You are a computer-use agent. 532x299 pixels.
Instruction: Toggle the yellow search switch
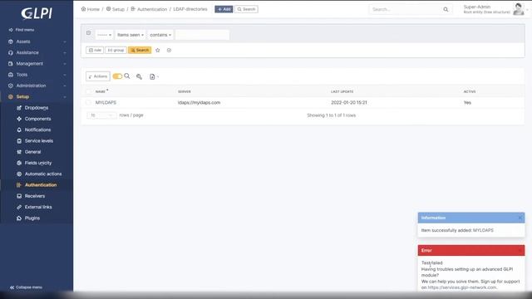pyautogui.click(x=117, y=76)
